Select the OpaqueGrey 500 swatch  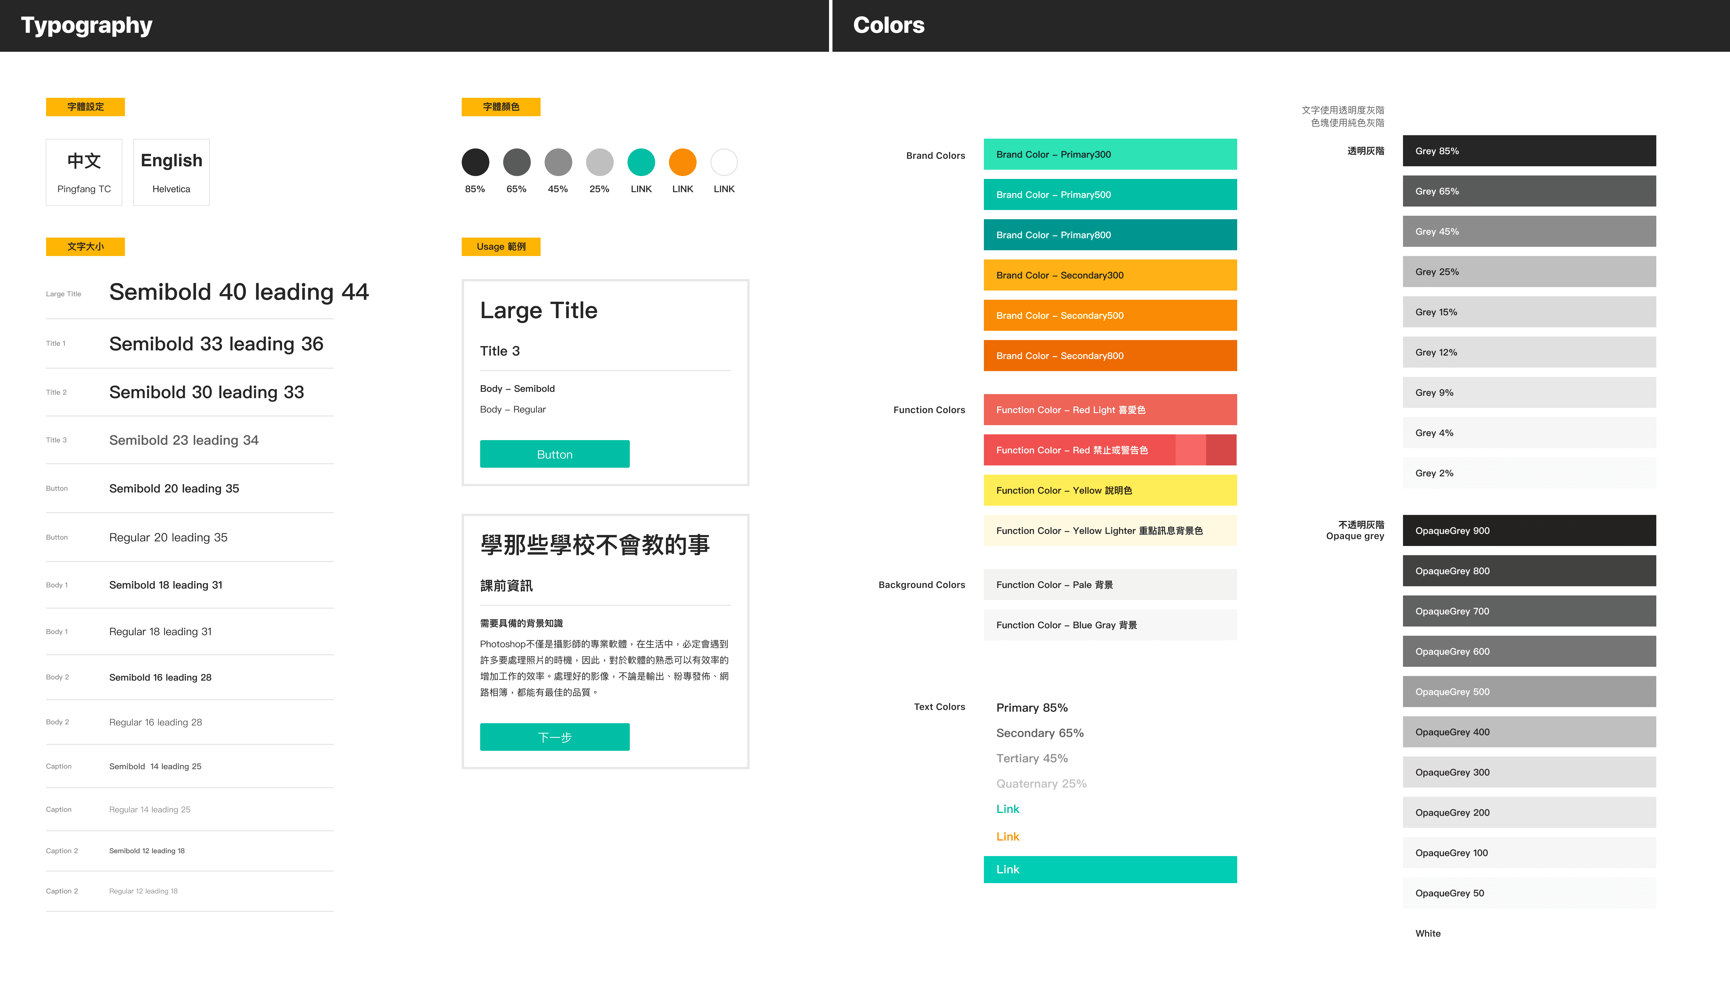point(1529,692)
